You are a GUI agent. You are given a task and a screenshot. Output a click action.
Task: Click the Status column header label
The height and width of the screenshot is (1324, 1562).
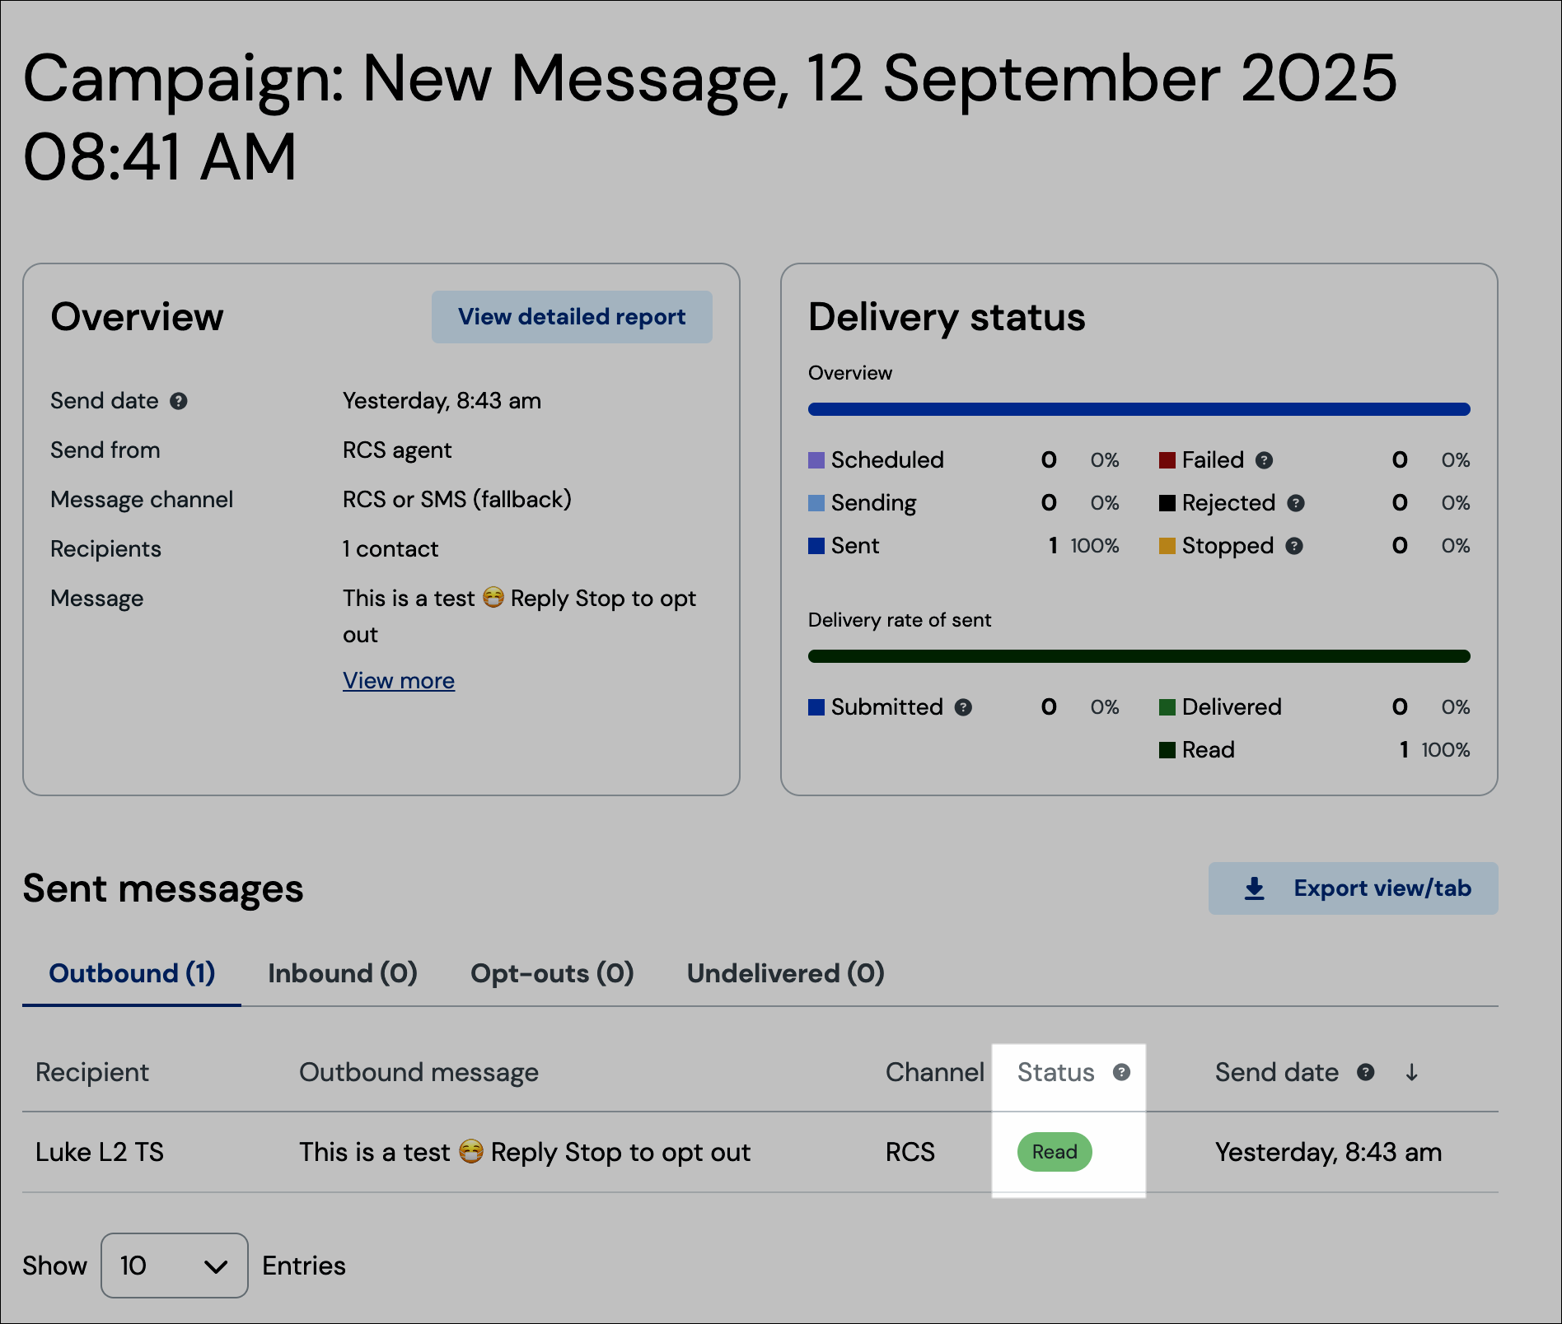[x=1056, y=1072]
